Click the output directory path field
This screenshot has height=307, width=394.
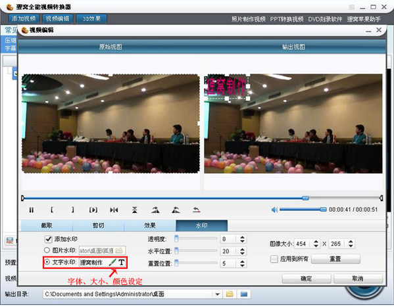click(128, 294)
